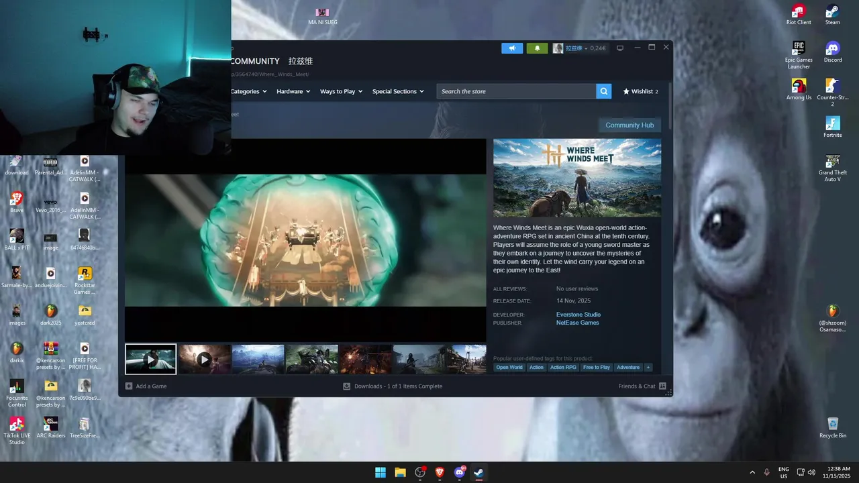Click Adventure tag
Viewport: 859px width, 483px height.
628,367
